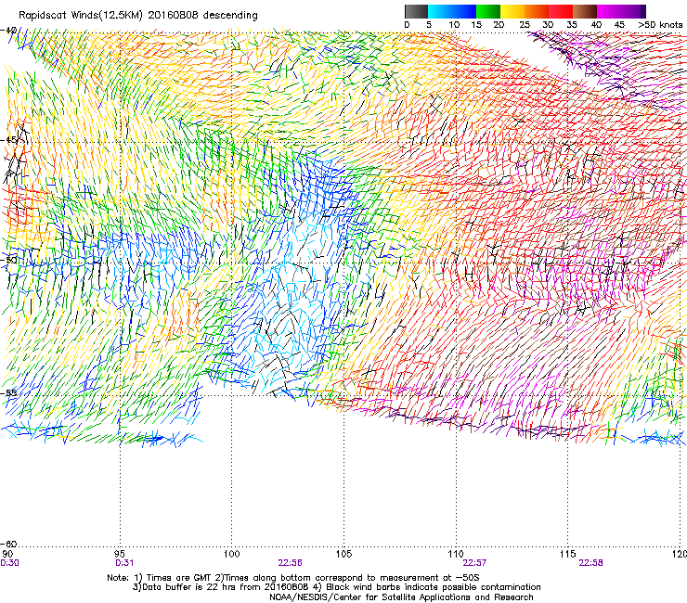Click the '>50 knots' legend label
Image resolution: width=687 pixels, height=603 pixels.
pos(660,25)
